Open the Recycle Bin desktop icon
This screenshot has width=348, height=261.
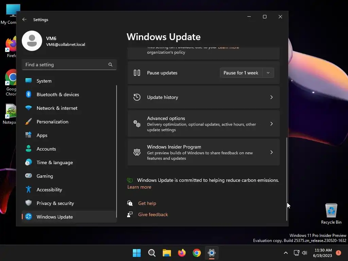331,214
